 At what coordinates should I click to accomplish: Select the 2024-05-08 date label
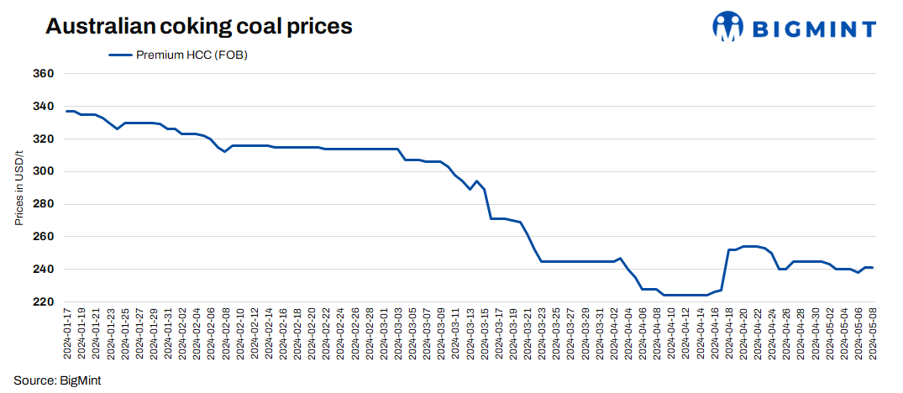pyautogui.click(x=873, y=335)
